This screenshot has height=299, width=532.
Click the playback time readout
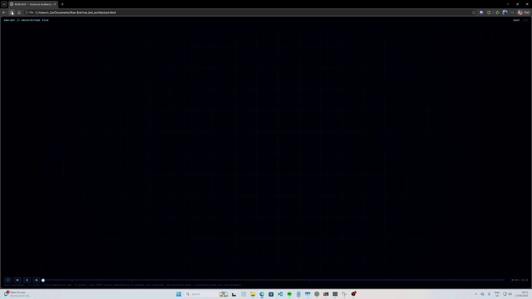click(x=520, y=280)
